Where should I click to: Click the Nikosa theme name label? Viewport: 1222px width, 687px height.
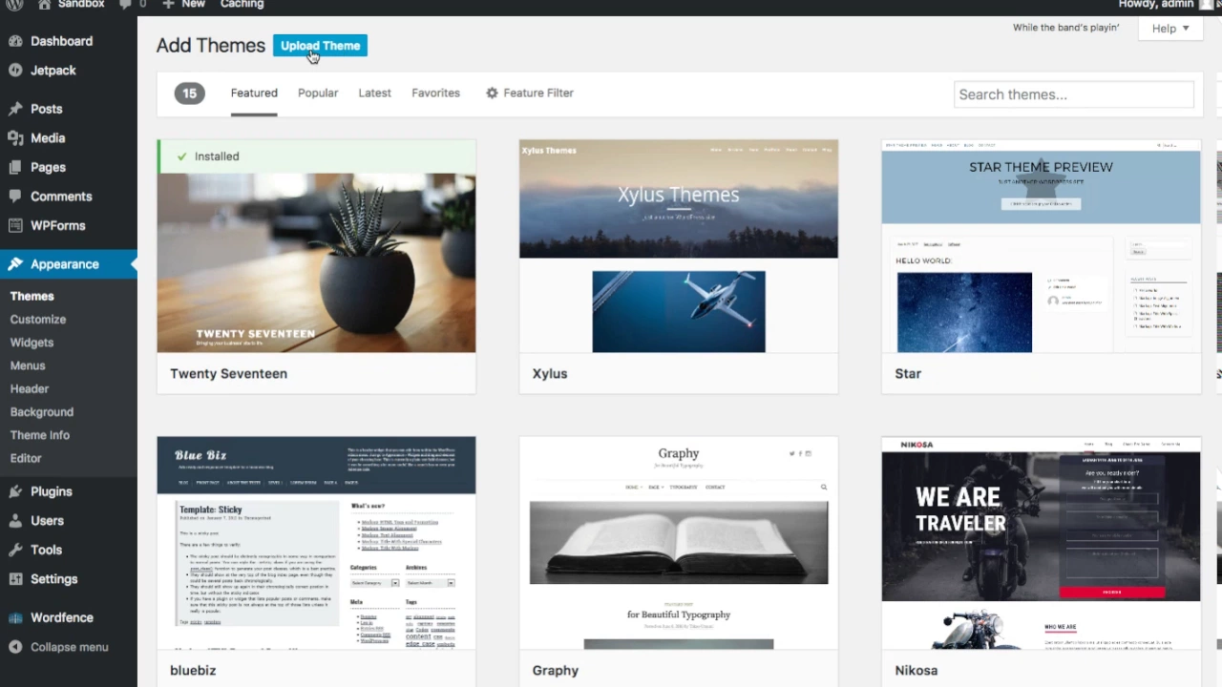coord(916,671)
